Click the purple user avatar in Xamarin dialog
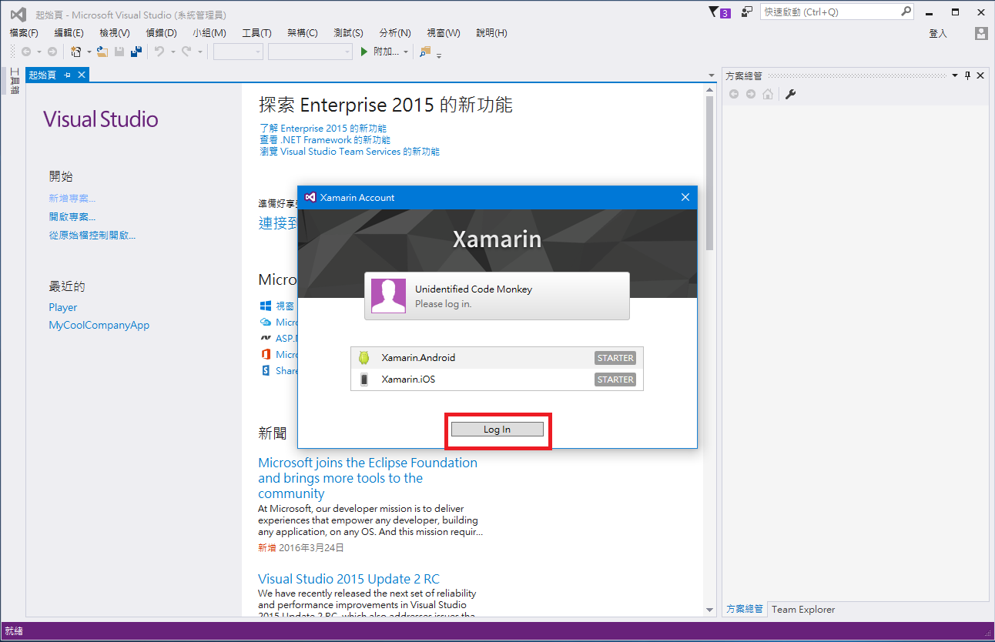Viewport: 995px width, 642px height. (x=388, y=296)
